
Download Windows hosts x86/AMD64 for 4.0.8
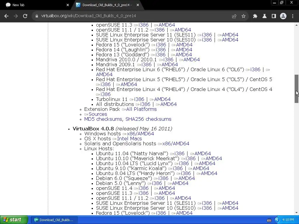point(140,134)
